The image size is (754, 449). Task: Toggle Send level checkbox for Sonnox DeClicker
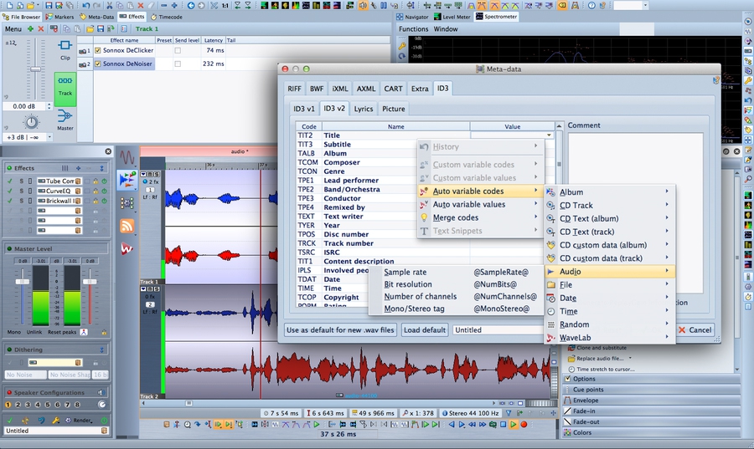click(177, 50)
